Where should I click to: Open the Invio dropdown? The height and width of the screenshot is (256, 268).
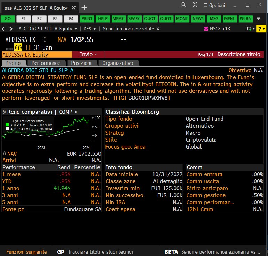coord(88,54)
